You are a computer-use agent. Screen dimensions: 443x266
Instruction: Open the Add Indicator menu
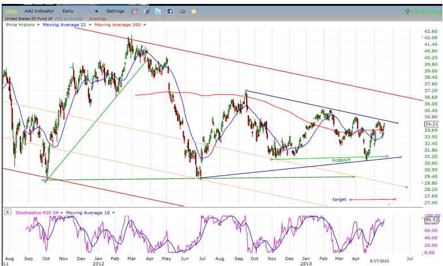click(x=40, y=11)
